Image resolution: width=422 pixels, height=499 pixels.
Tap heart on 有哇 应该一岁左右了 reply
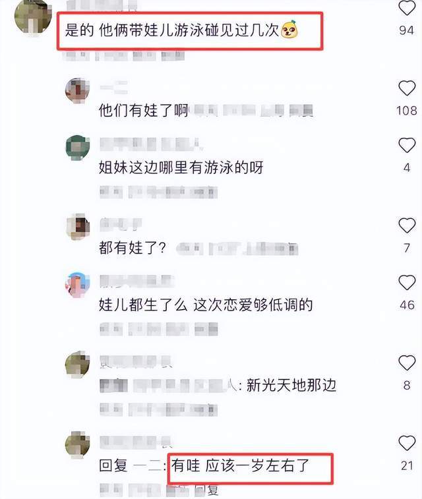(407, 444)
